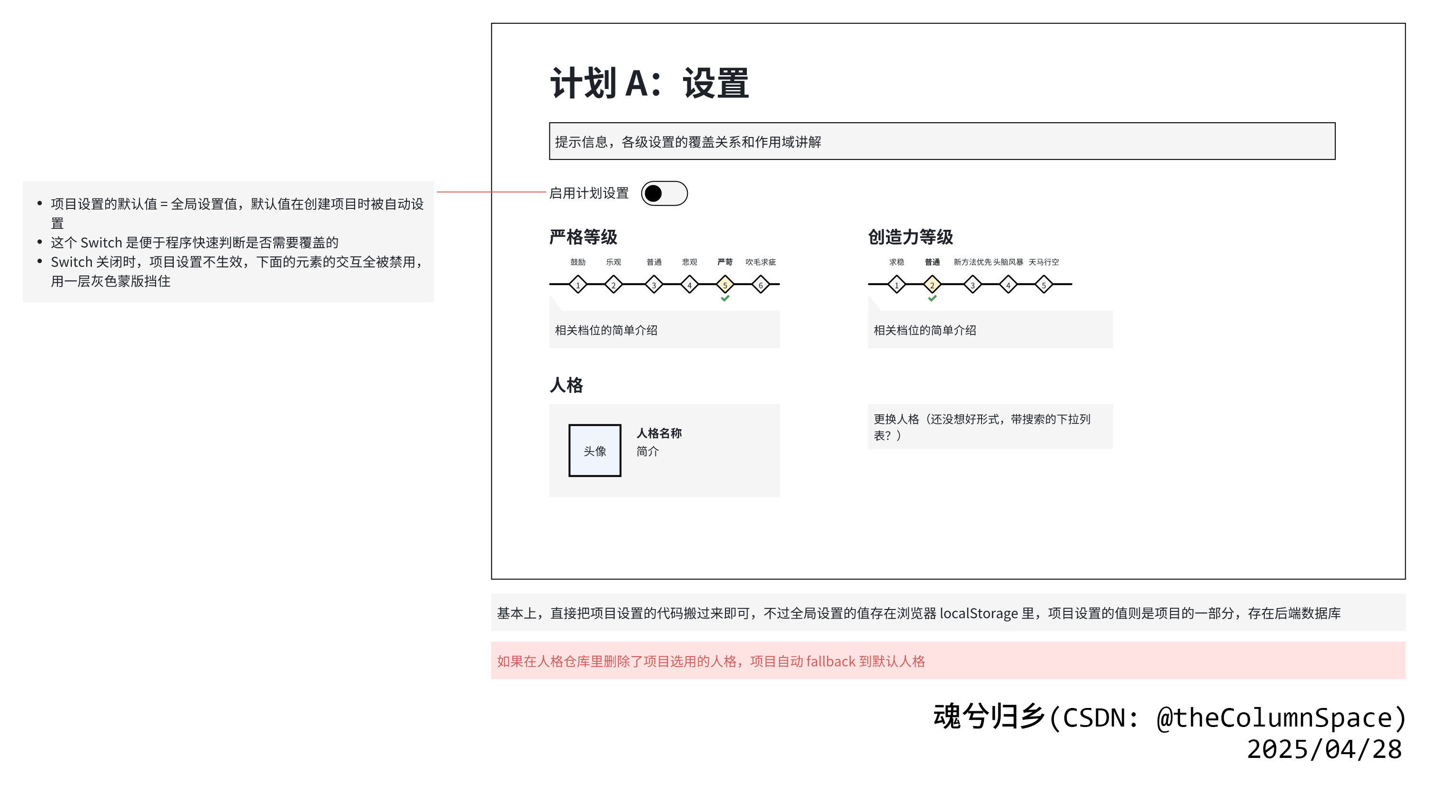Viewport: 1429px width, 786px height.
Task: Choose 吹毛求疵 on the strictness scale
Action: tap(760, 285)
